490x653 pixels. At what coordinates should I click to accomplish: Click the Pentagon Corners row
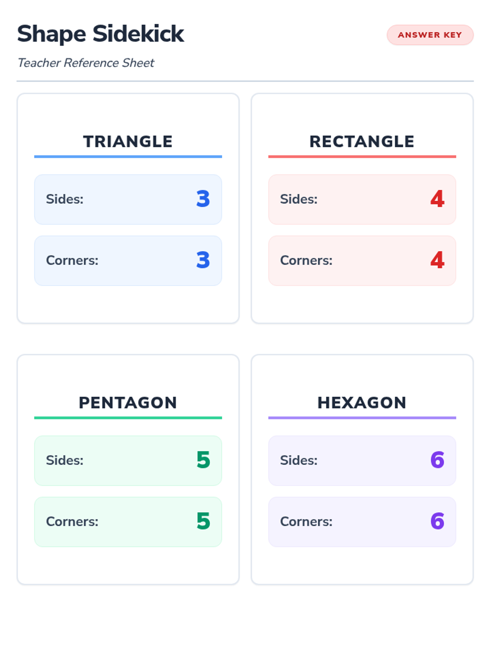(128, 522)
